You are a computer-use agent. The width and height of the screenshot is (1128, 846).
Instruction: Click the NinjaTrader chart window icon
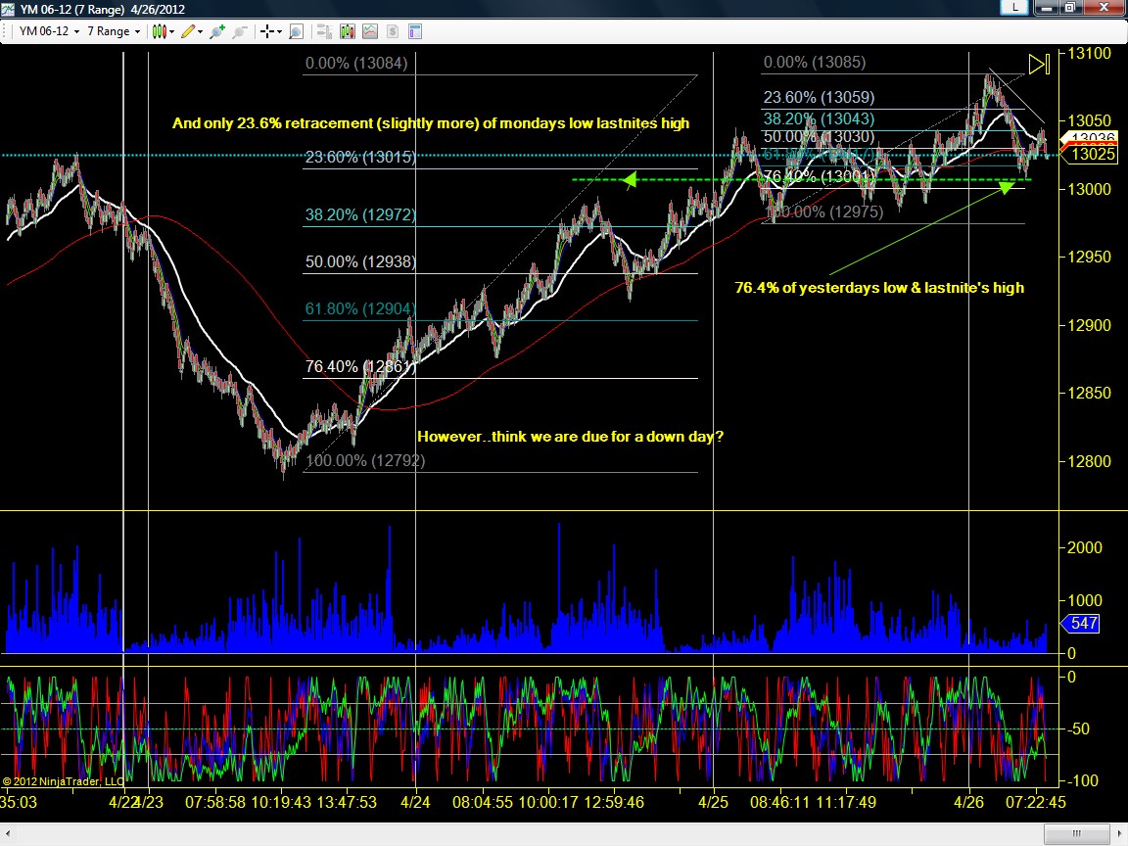[x=8, y=9]
